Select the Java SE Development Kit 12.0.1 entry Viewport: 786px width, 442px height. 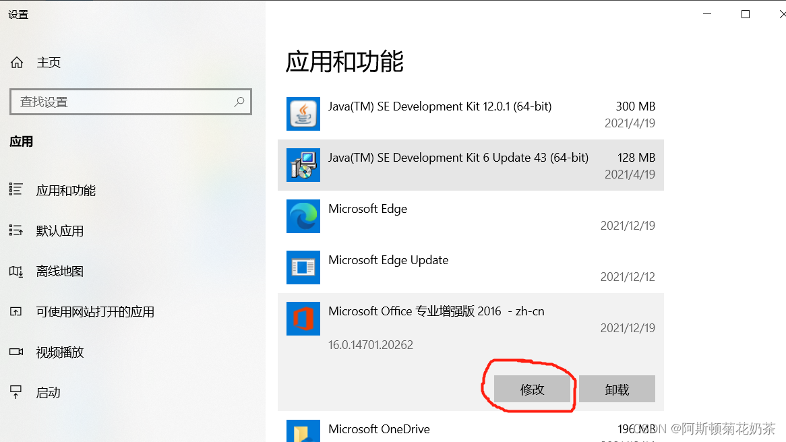[471, 114]
